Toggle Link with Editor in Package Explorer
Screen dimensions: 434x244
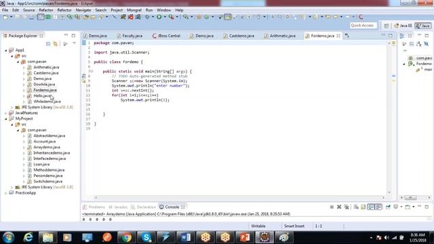pyautogui.click(x=56, y=43)
